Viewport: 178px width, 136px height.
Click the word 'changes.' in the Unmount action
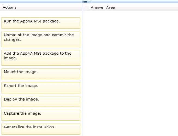click(x=12, y=39)
